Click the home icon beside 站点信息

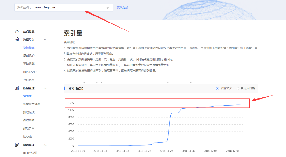click(17, 31)
